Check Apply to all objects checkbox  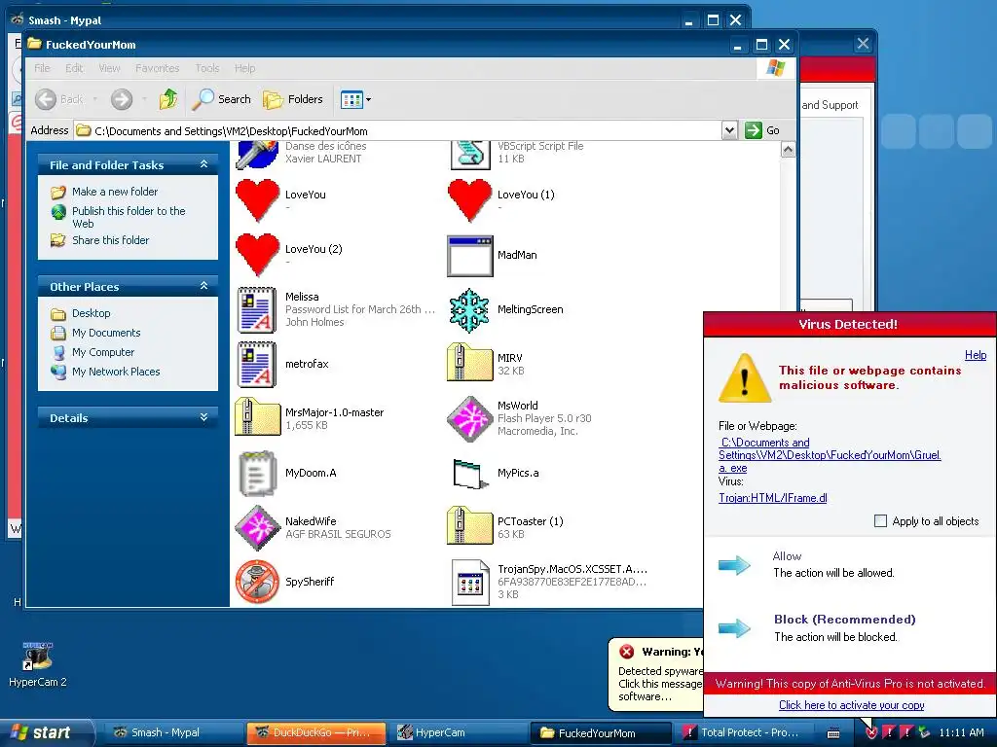(x=880, y=521)
